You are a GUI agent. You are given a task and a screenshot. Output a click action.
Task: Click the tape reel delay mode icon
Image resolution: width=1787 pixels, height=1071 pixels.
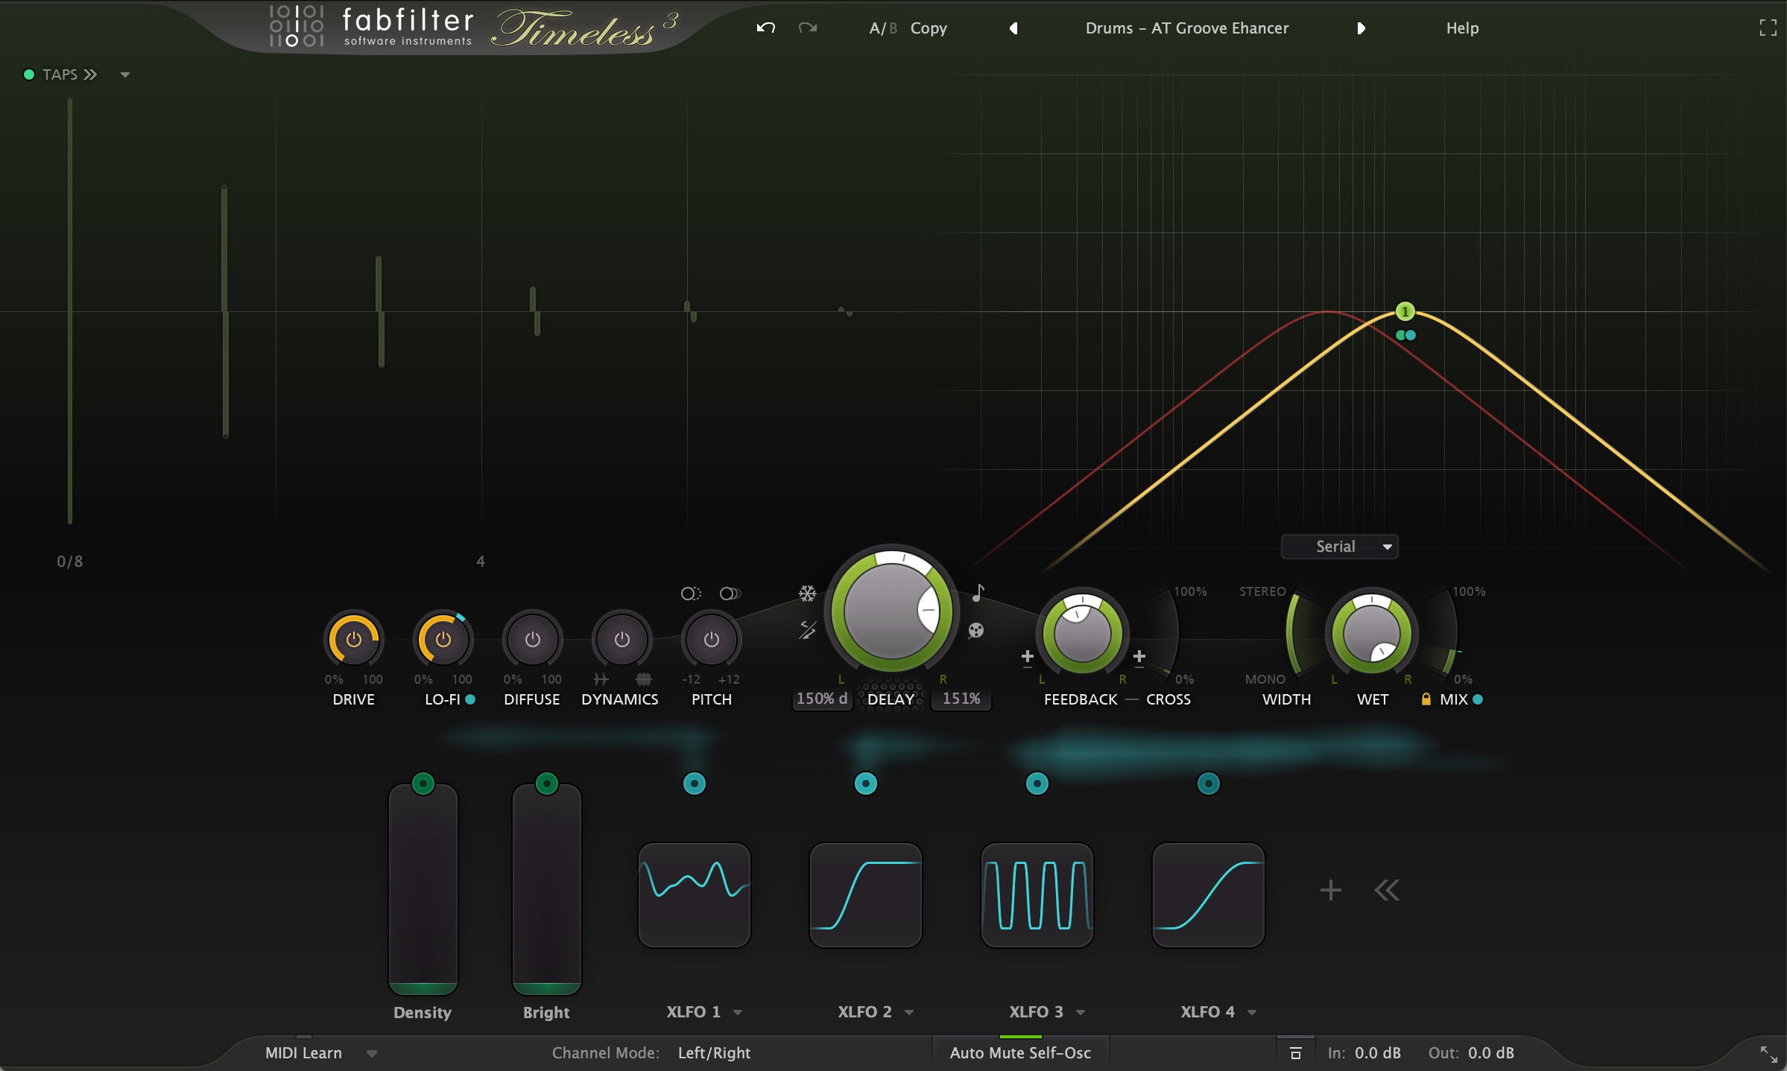click(975, 631)
